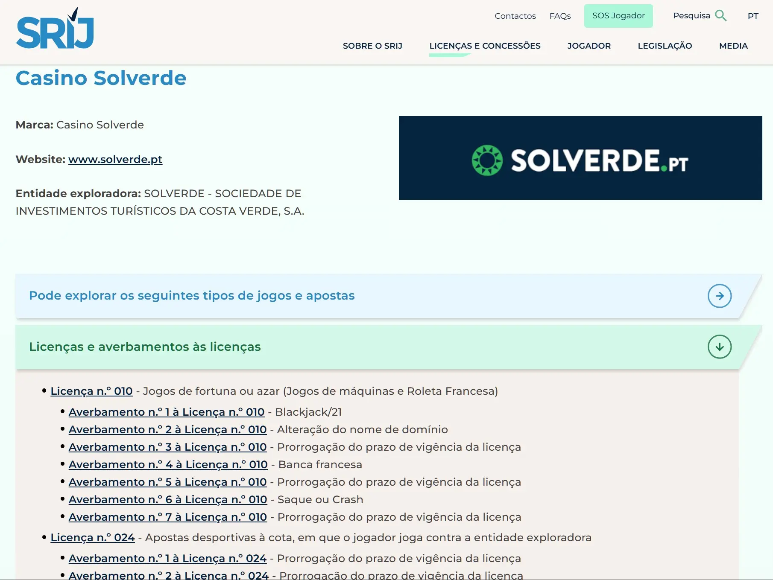Open the LEGISLAÇÃO menu
This screenshot has height=580, width=773.
point(665,46)
